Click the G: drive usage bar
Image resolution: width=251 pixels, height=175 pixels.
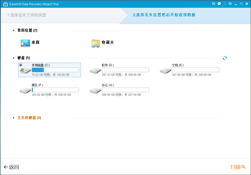(x=125, y=90)
